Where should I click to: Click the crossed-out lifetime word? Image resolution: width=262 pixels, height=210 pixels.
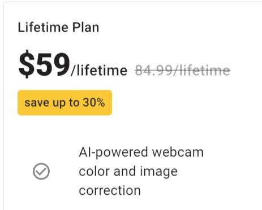point(205,70)
